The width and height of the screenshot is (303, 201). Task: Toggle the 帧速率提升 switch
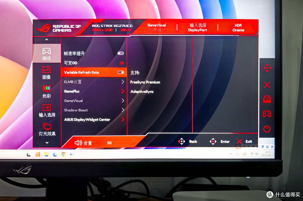click(x=121, y=53)
